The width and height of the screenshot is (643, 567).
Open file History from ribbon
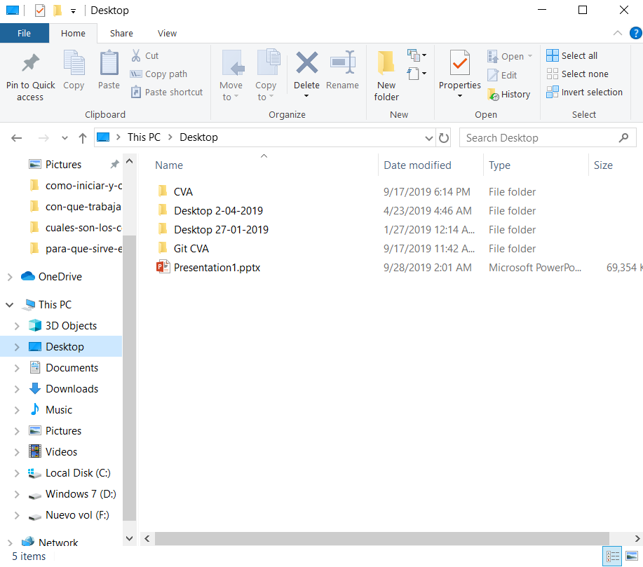pyautogui.click(x=508, y=95)
